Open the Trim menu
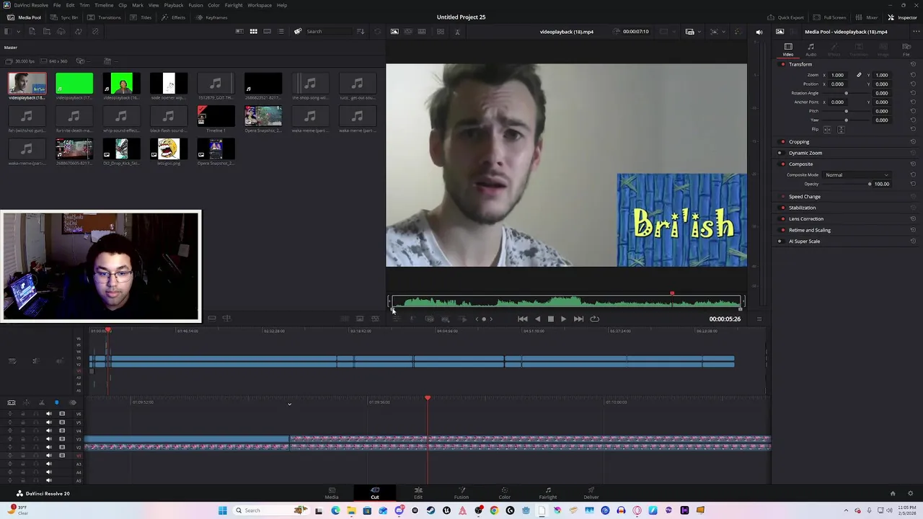This screenshot has width=923, height=519. pyautogui.click(x=84, y=5)
